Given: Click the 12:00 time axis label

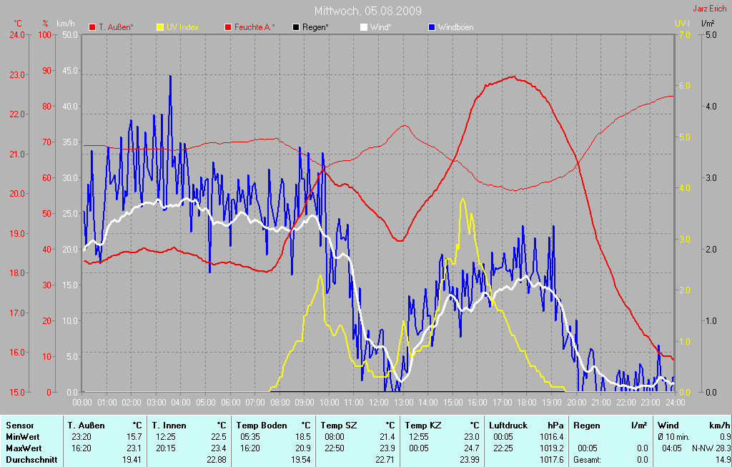Looking at the screenshot, I should pyautogui.click(x=378, y=403).
